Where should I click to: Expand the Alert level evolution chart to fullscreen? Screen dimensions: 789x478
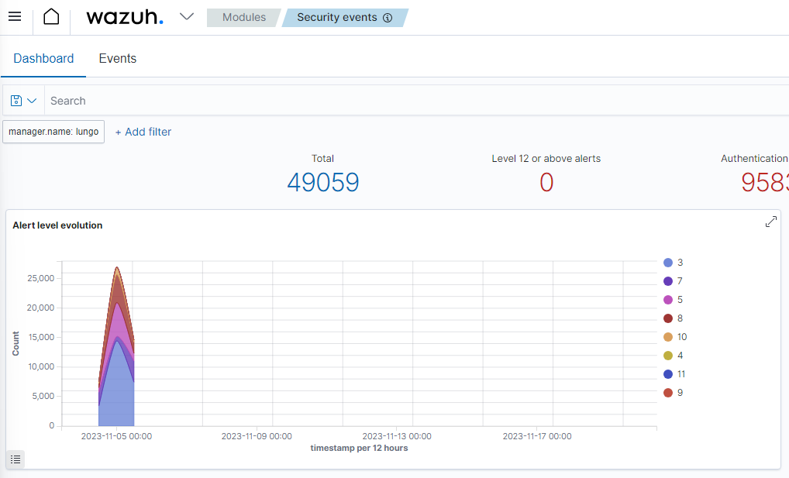tap(770, 221)
